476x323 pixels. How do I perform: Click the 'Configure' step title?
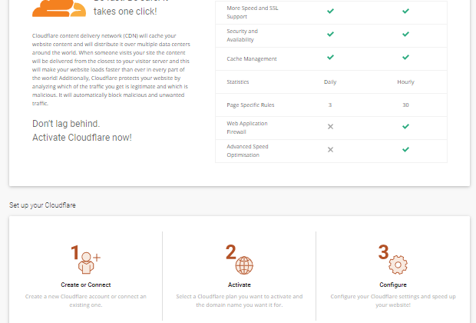393,285
